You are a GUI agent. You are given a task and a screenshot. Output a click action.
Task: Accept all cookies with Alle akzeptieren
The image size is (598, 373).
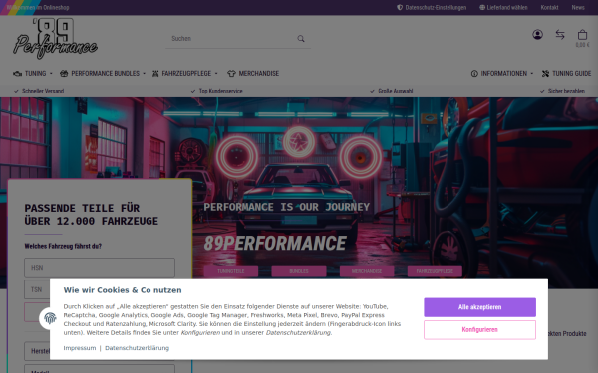pyautogui.click(x=479, y=307)
